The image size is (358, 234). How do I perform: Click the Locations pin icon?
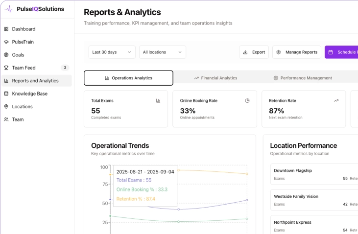tap(6, 106)
